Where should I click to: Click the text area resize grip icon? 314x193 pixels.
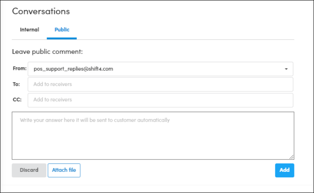pyautogui.click(x=292, y=157)
